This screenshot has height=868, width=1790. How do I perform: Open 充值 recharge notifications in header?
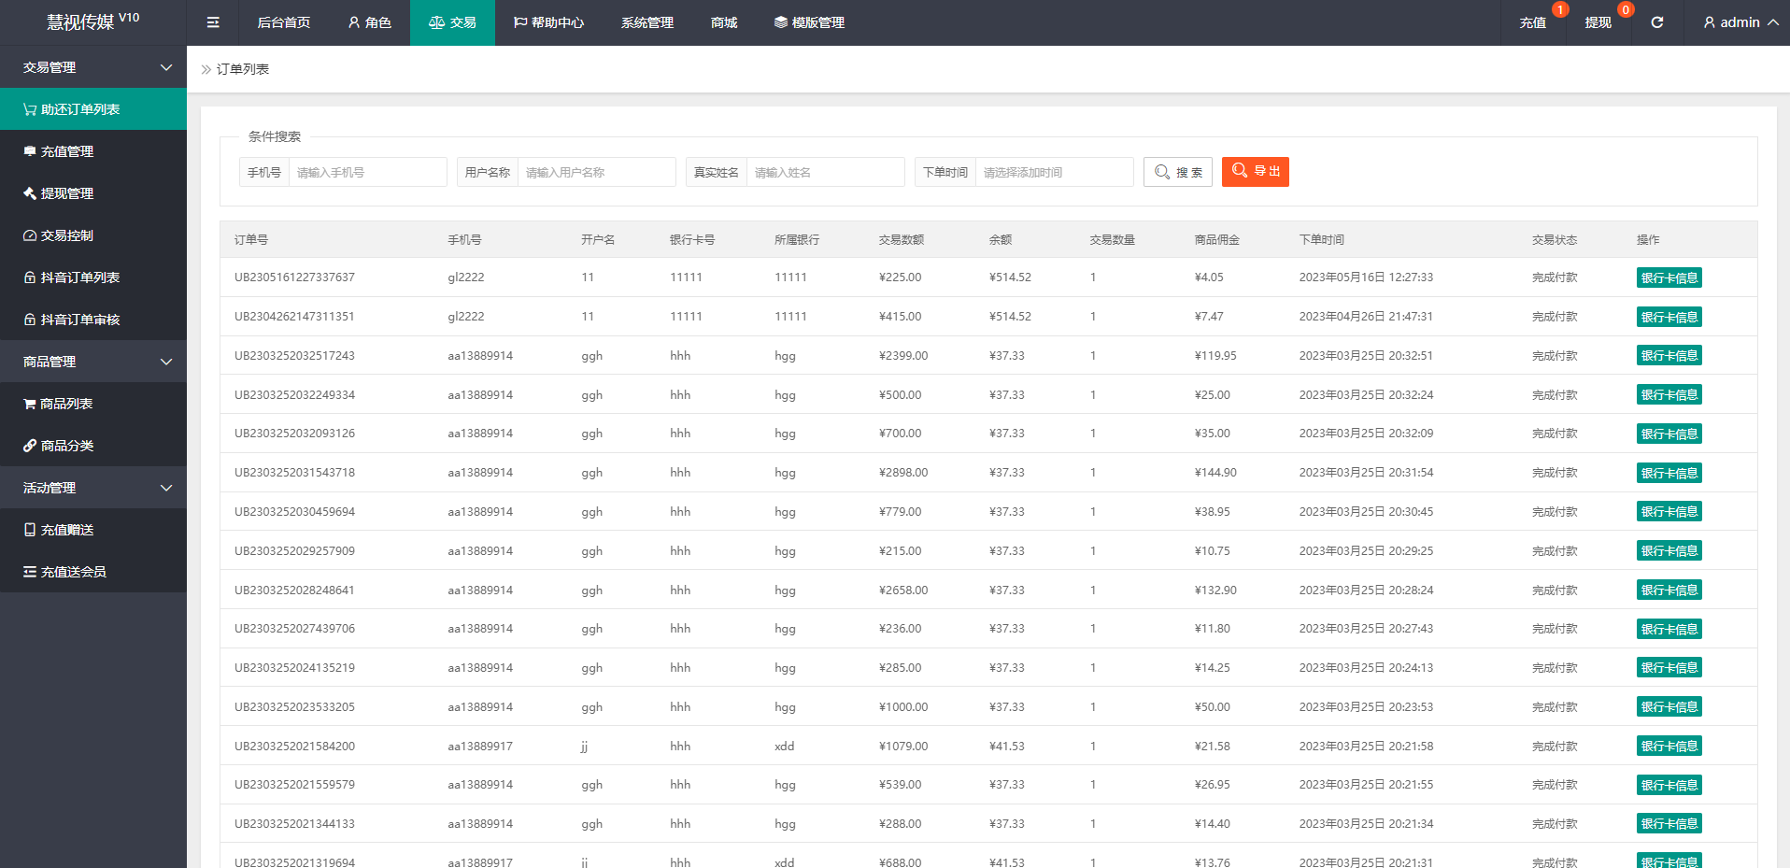pos(1532,22)
